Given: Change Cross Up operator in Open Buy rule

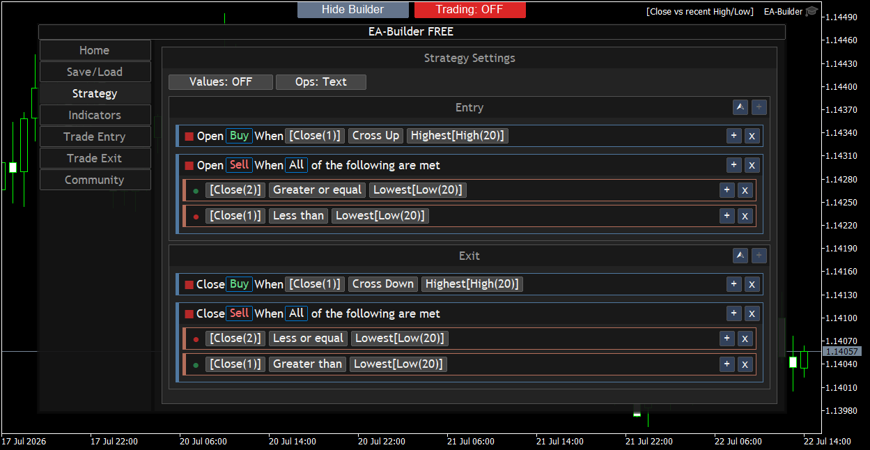Looking at the screenshot, I should pos(376,136).
